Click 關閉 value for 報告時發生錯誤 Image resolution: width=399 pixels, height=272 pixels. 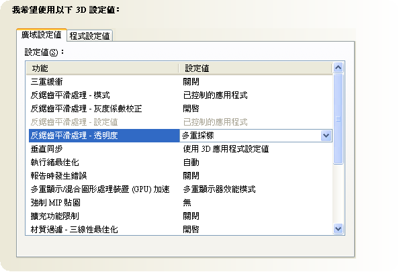point(191,176)
